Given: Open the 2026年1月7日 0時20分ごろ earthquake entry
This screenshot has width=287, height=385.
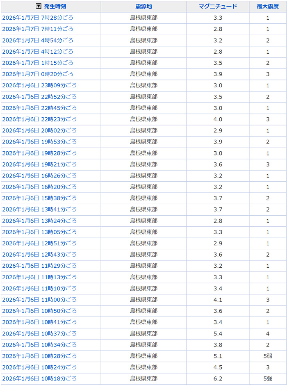Looking at the screenshot, I should pyautogui.click(x=38, y=74).
